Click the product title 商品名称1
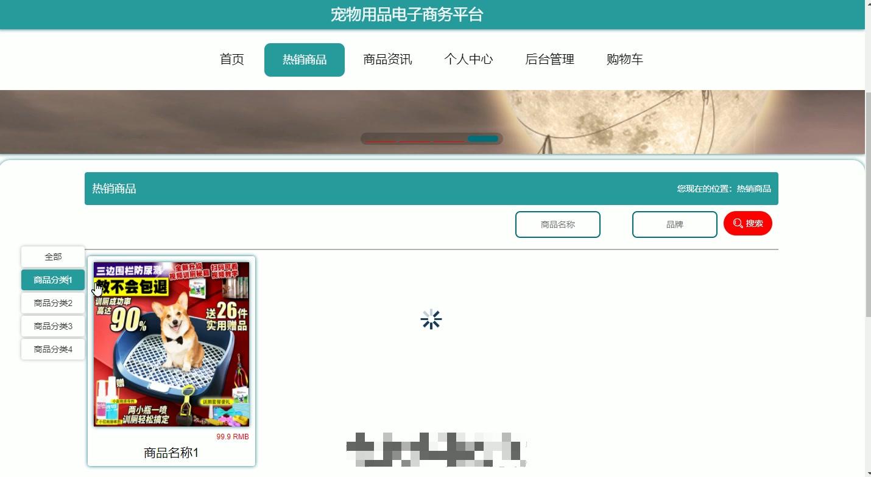This screenshot has width=871, height=477. [171, 453]
